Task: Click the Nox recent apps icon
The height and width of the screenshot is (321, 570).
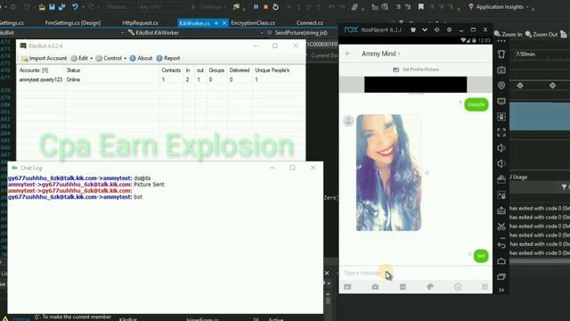Action: [501, 276]
